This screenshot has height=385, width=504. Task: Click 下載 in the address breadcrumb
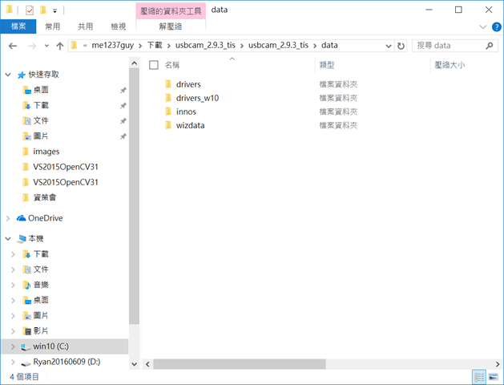(155, 46)
